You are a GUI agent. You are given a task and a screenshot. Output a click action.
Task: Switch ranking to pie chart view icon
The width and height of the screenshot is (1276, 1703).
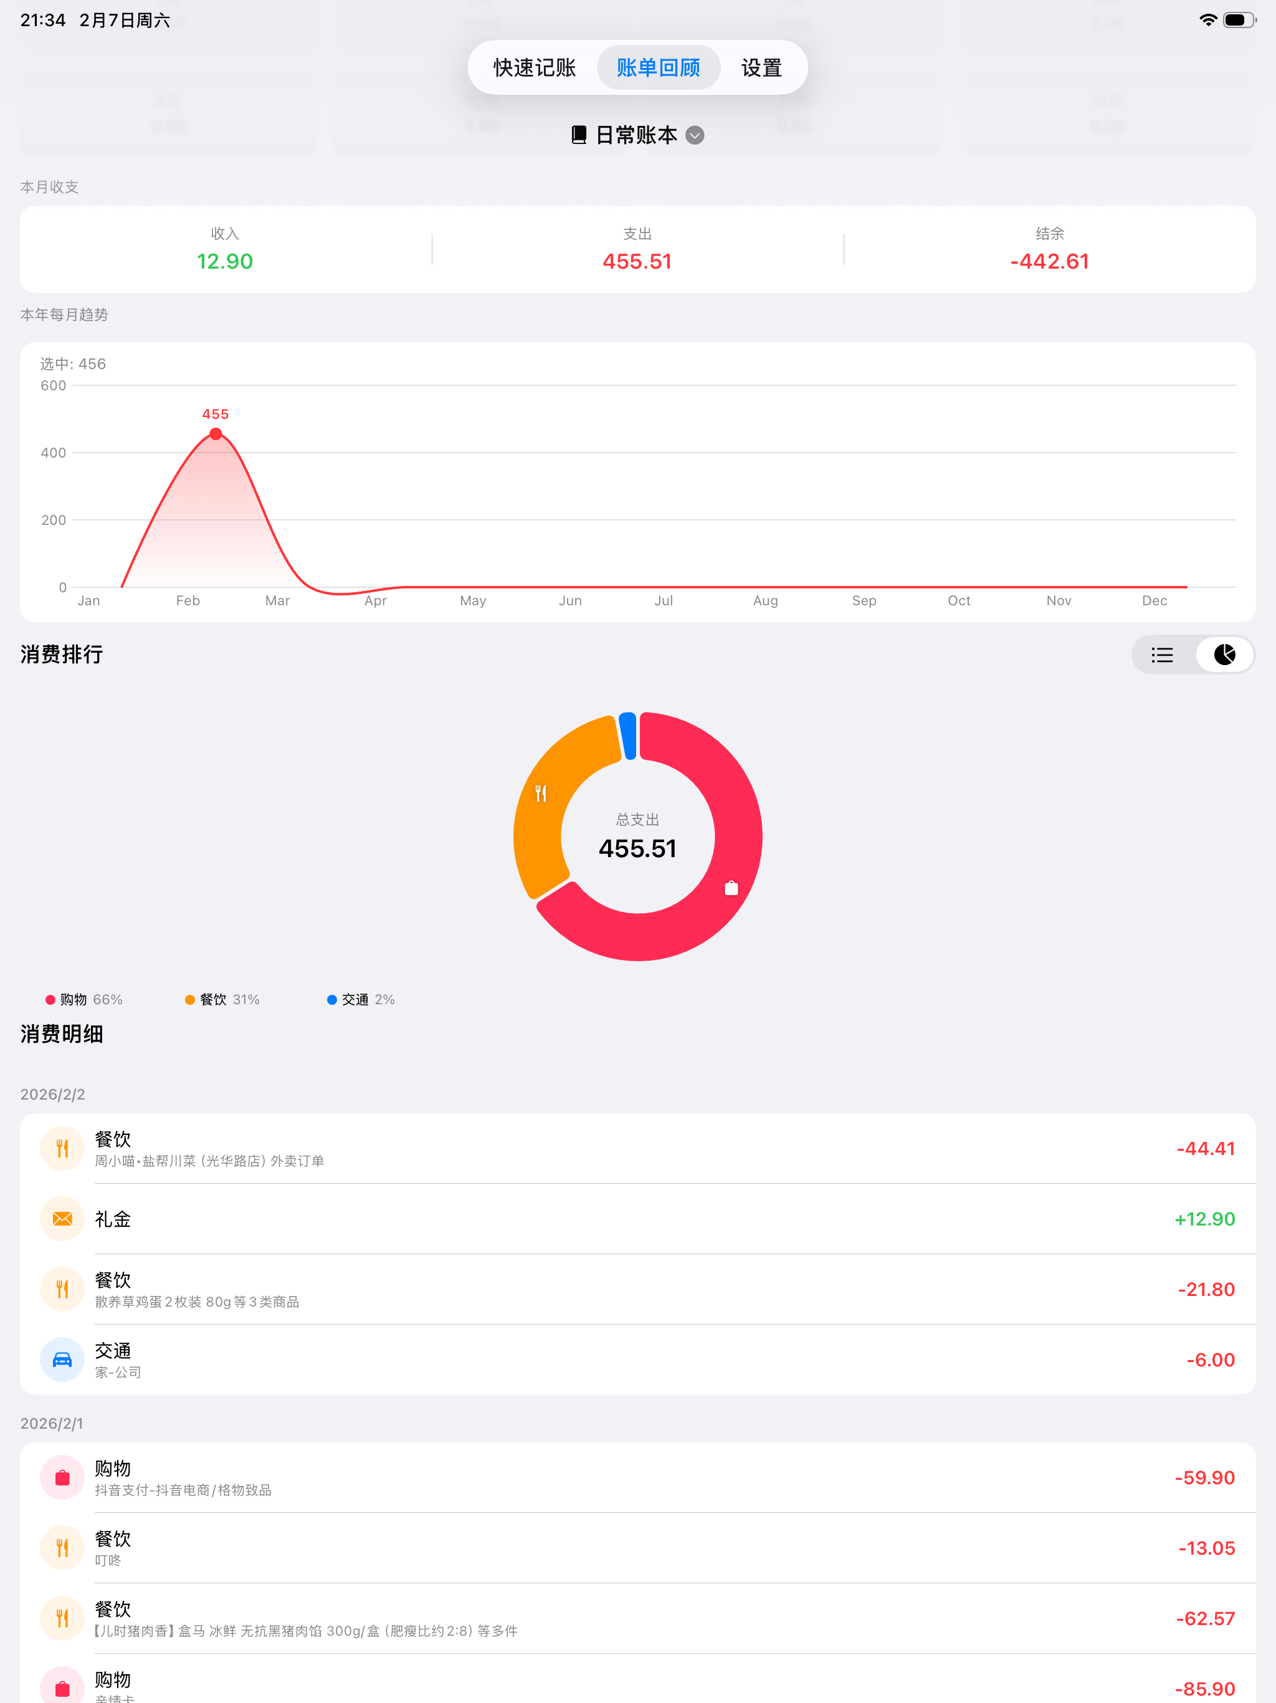point(1224,655)
